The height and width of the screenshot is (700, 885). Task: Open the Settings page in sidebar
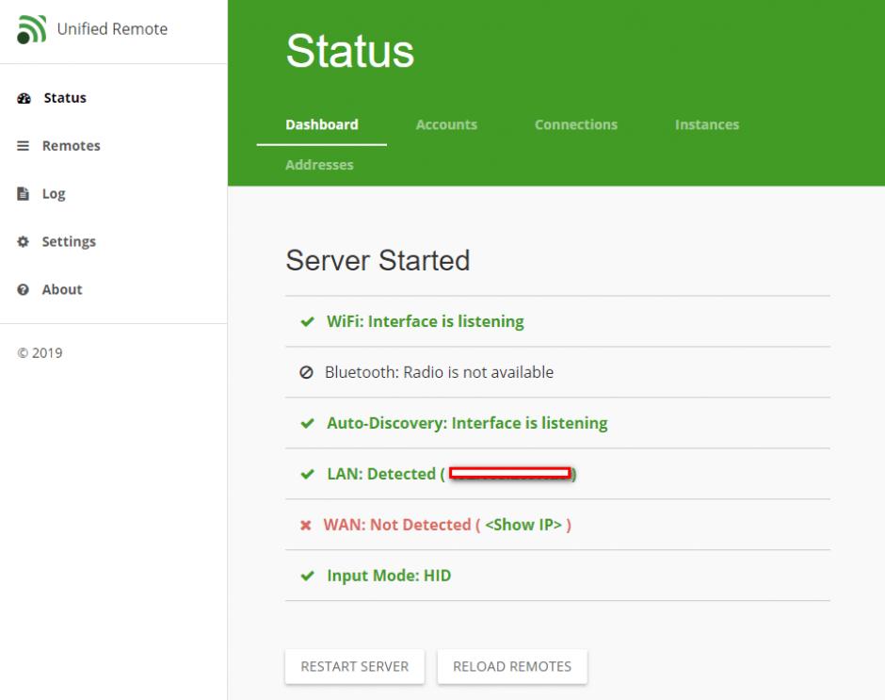69,242
